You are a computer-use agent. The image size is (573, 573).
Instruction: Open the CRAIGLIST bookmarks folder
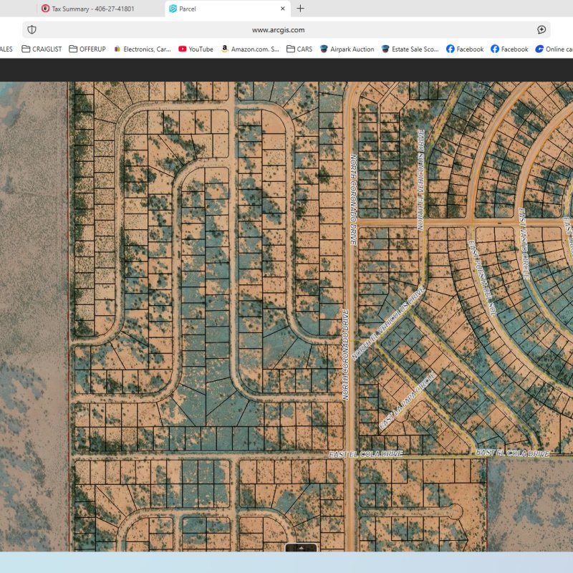42,49
